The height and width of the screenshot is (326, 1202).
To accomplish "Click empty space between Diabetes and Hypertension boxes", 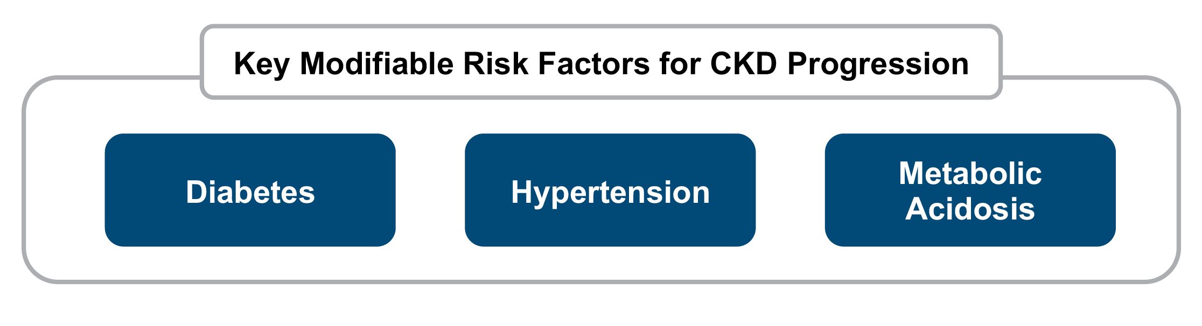I will click(430, 190).
